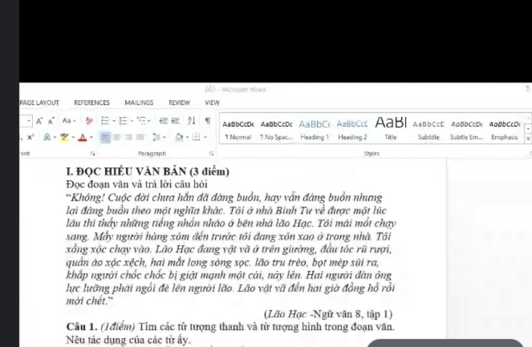Screen dimensions: 532x347
Task: Click 'Câu 1.' in the question line
Action: 82,327
